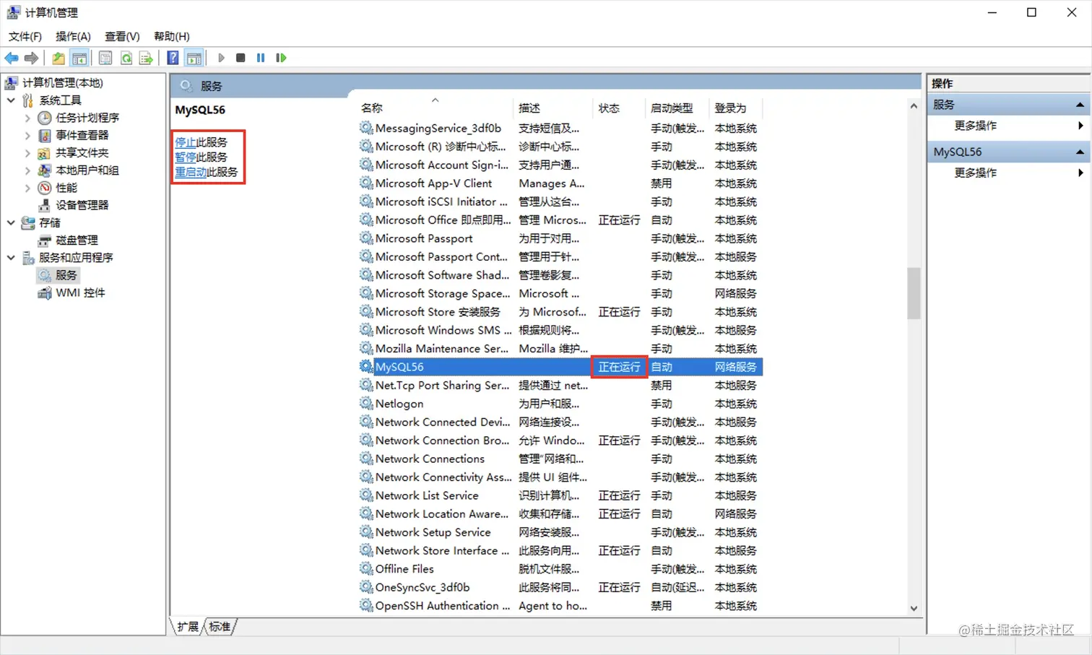Open the 操作(A) menu
This screenshot has height=655, width=1092.
point(73,36)
